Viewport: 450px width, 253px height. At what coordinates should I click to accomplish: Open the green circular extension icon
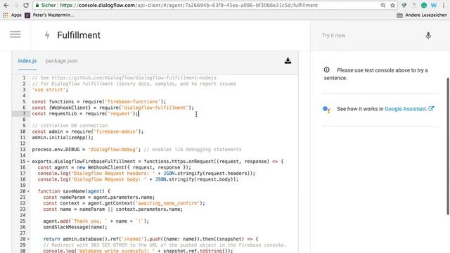pyautogui.click(x=424, y=5)
